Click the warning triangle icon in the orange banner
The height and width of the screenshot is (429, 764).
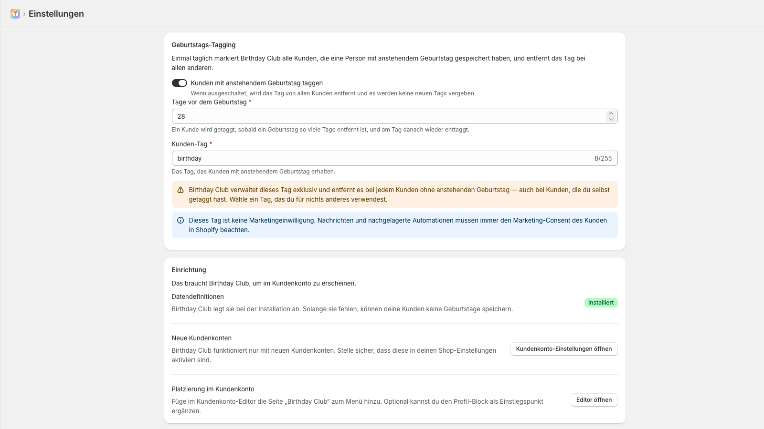[x=180, y=190]
